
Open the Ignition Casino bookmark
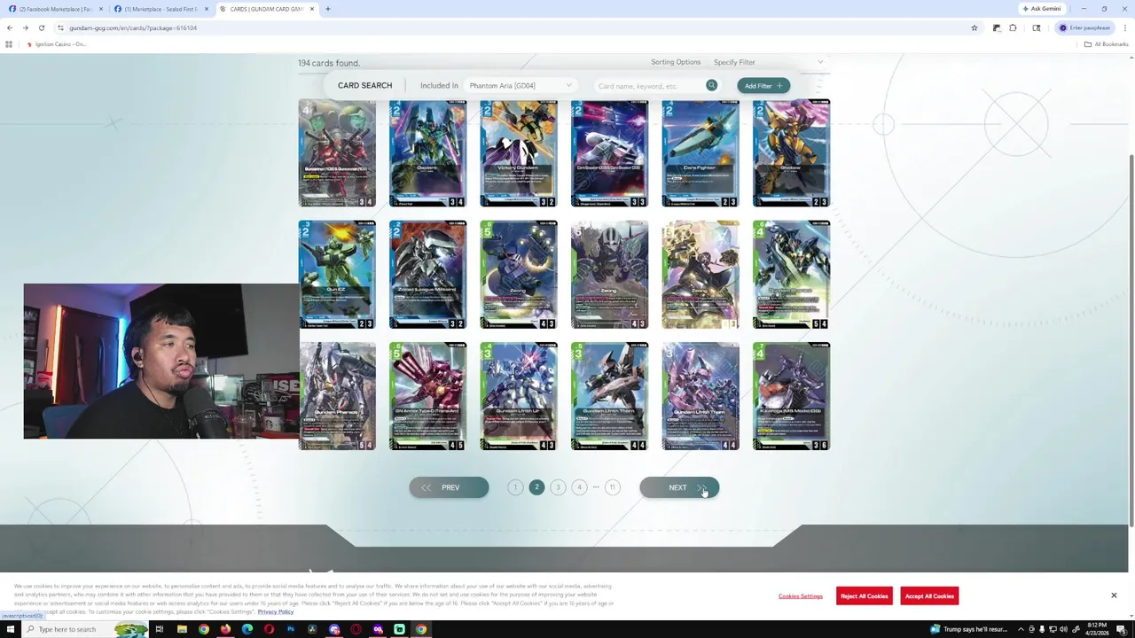point(57,44)
